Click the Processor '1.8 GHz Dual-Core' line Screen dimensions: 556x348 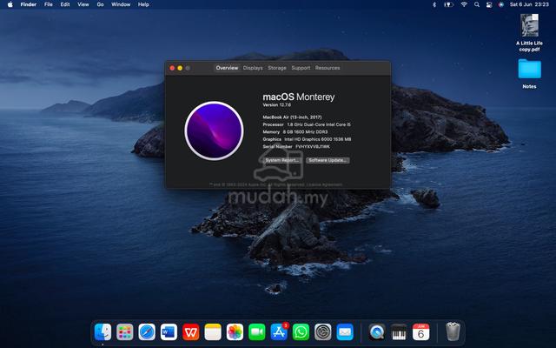[x=307, y=124]
